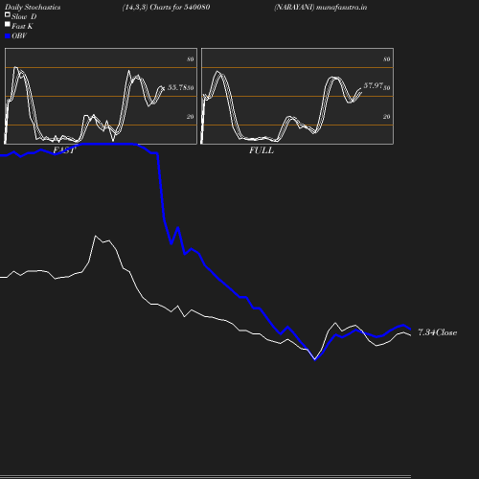Screen dimensions: 479x479
Task: Click the FULL stochastic chart panel
Action: (297, 96)
